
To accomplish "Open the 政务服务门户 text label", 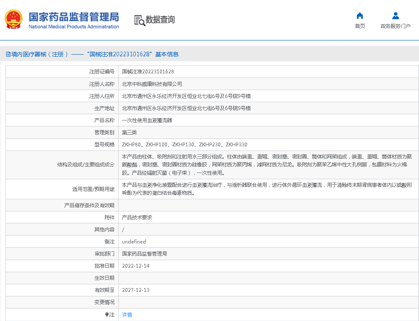I will click(395, 26).
